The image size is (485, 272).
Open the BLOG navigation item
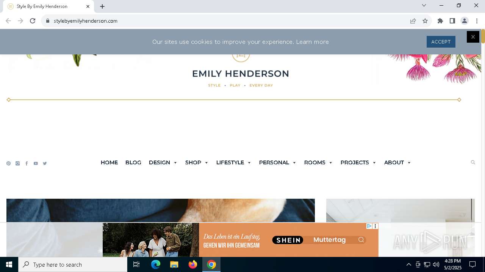(x=133, y=162)
